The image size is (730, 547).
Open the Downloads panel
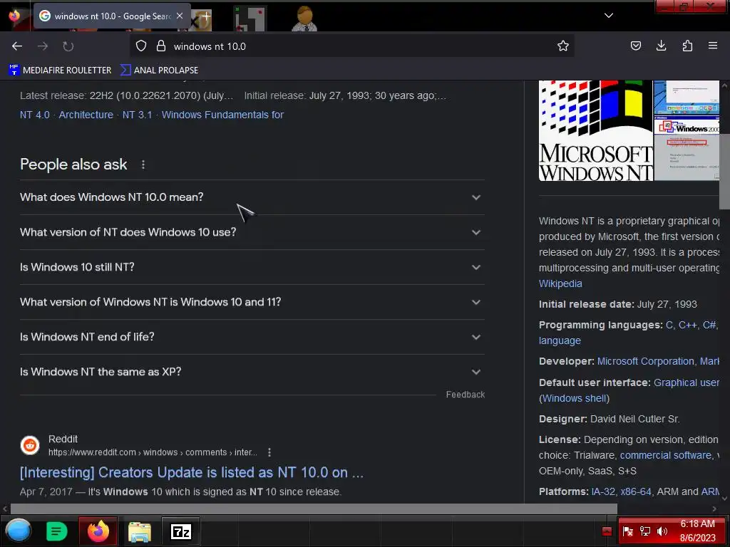click(661, 46)
